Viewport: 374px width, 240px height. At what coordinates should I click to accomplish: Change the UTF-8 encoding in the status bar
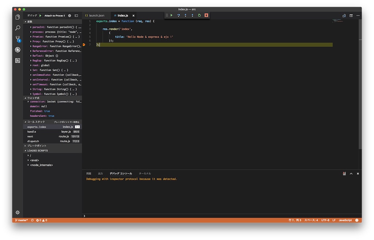[324, 220]
